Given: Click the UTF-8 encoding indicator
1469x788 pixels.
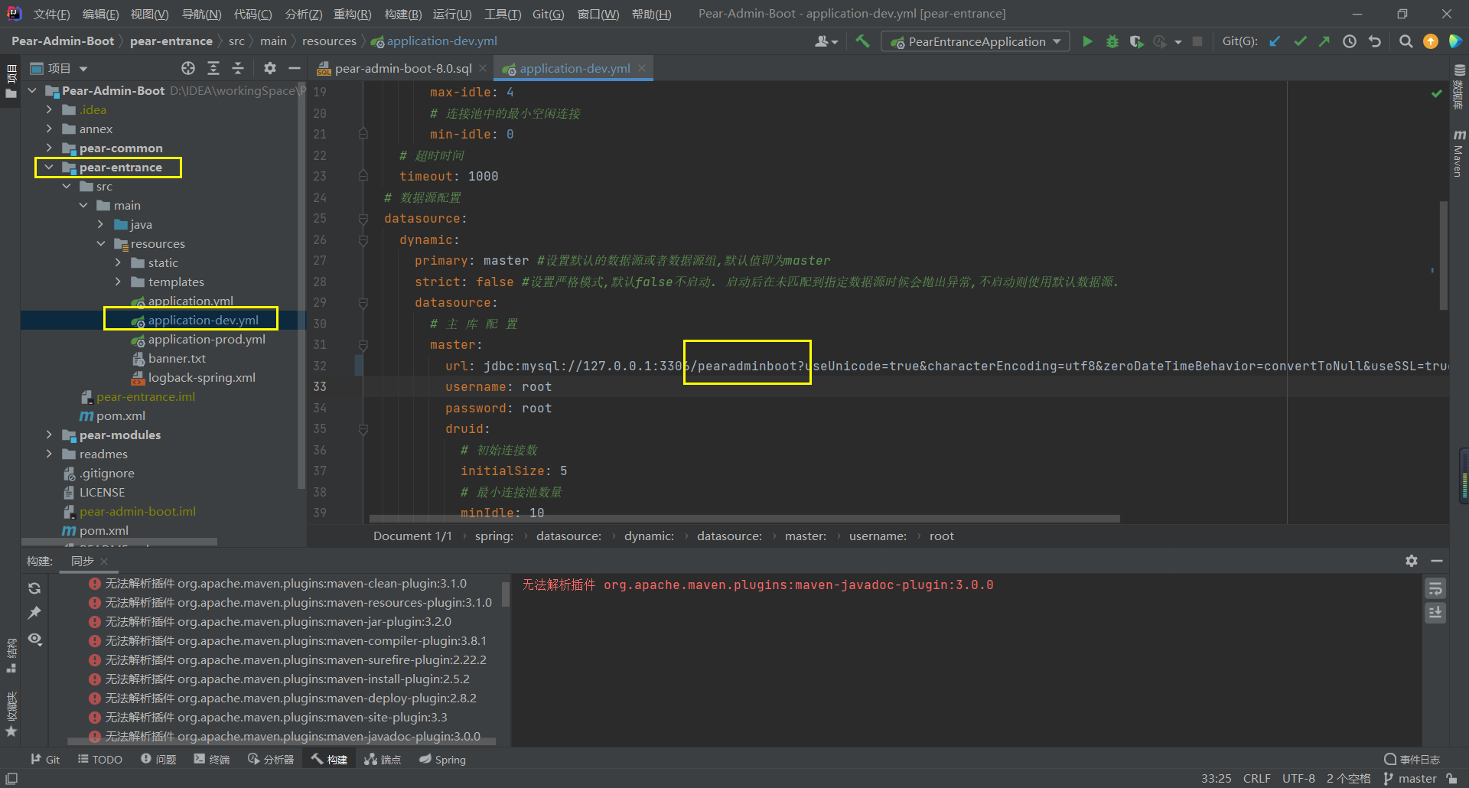Looking at the screenshot, I should (1298, 778).
